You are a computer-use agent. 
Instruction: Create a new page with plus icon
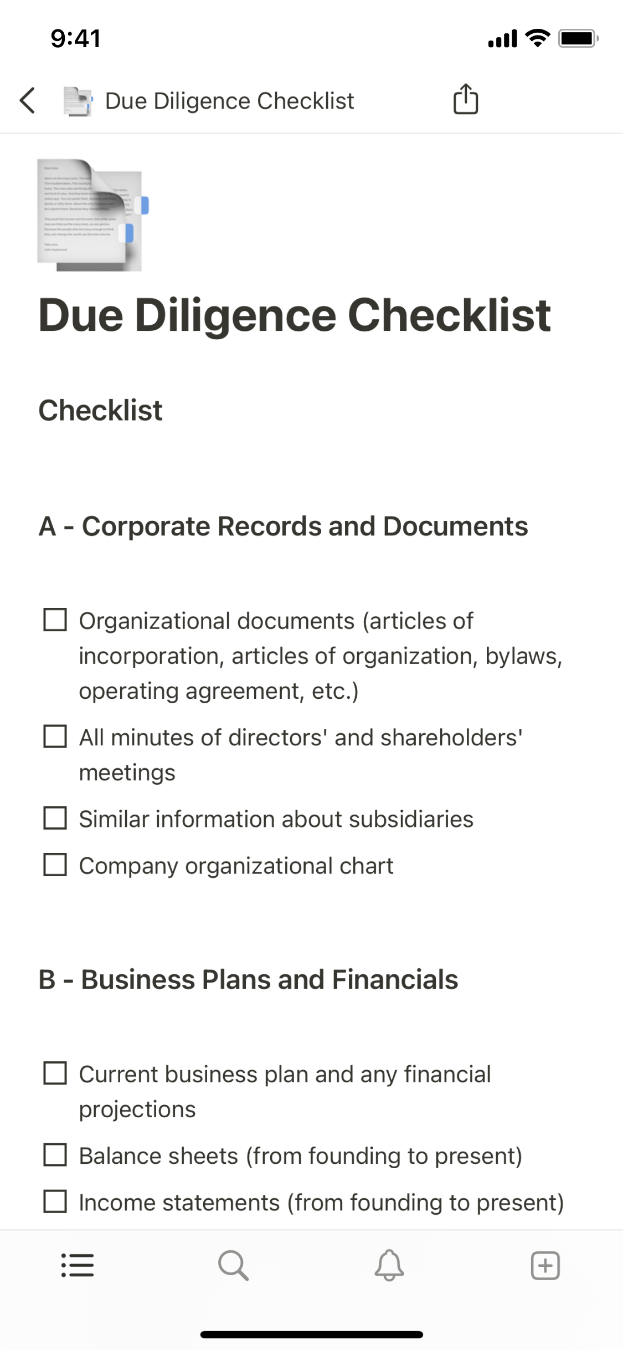(x=545, y=1265)
